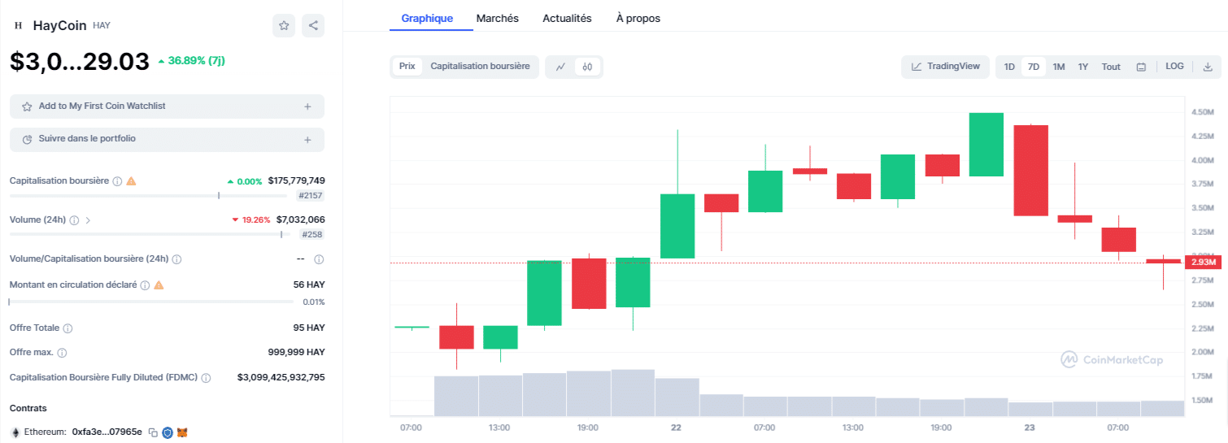Click warning triangle beside Montant en circulation déclaré
The height and width of the screenshot is (443, 1228).
pyautogui.click(x=159, y=284)
